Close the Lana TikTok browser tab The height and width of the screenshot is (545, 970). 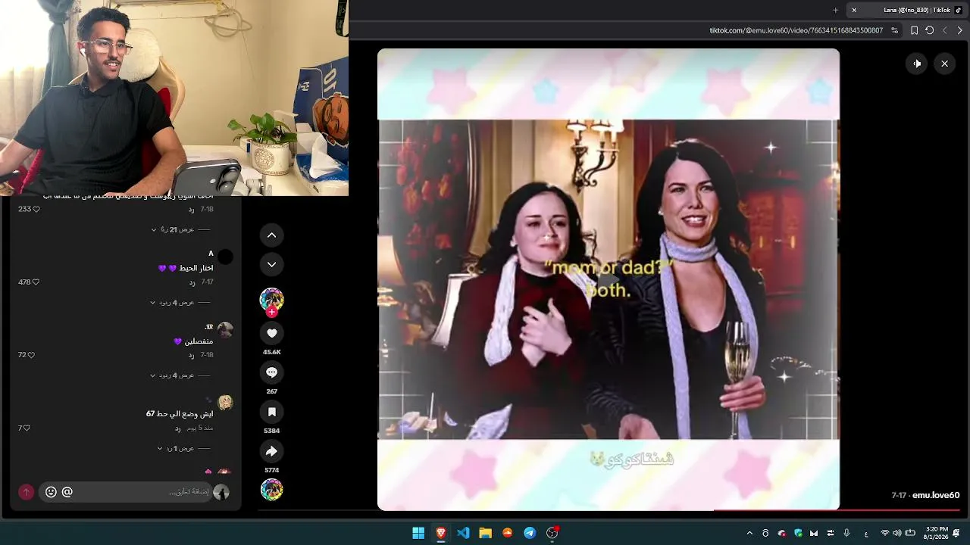coord(854,10)
